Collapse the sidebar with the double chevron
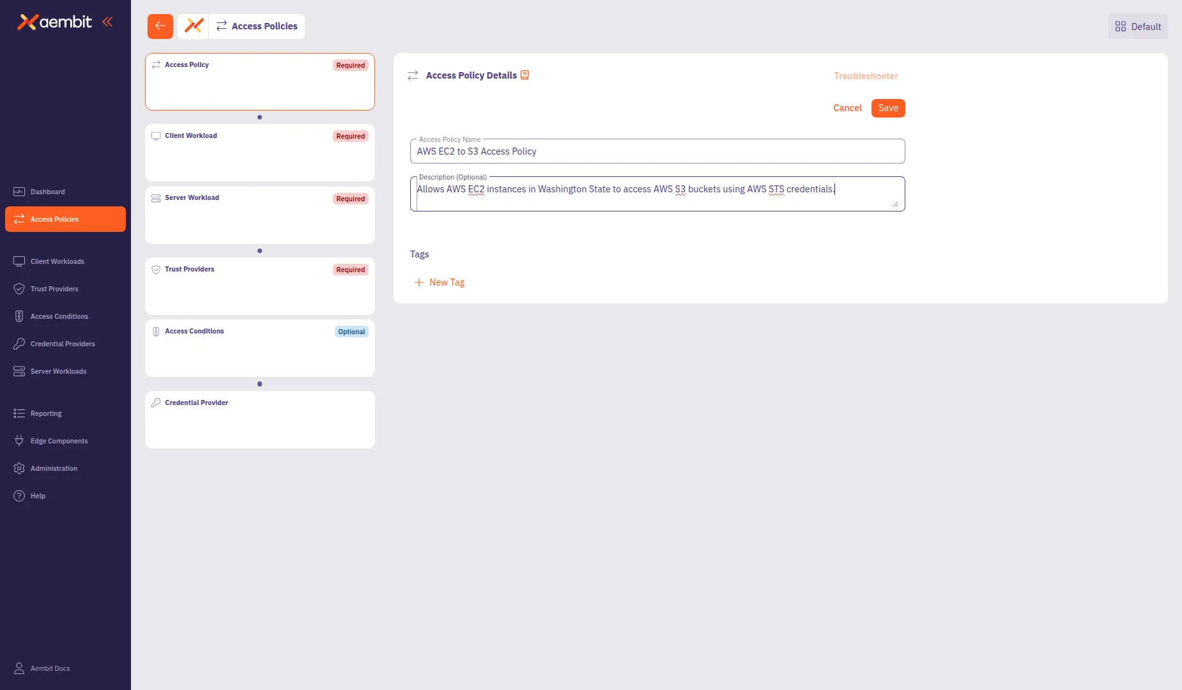The height and width of the screenshot is (690, 1182). click(x=107, y=22)
